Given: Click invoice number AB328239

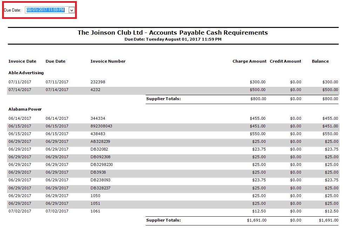Looking at the screenshot, I should (100, 141).
